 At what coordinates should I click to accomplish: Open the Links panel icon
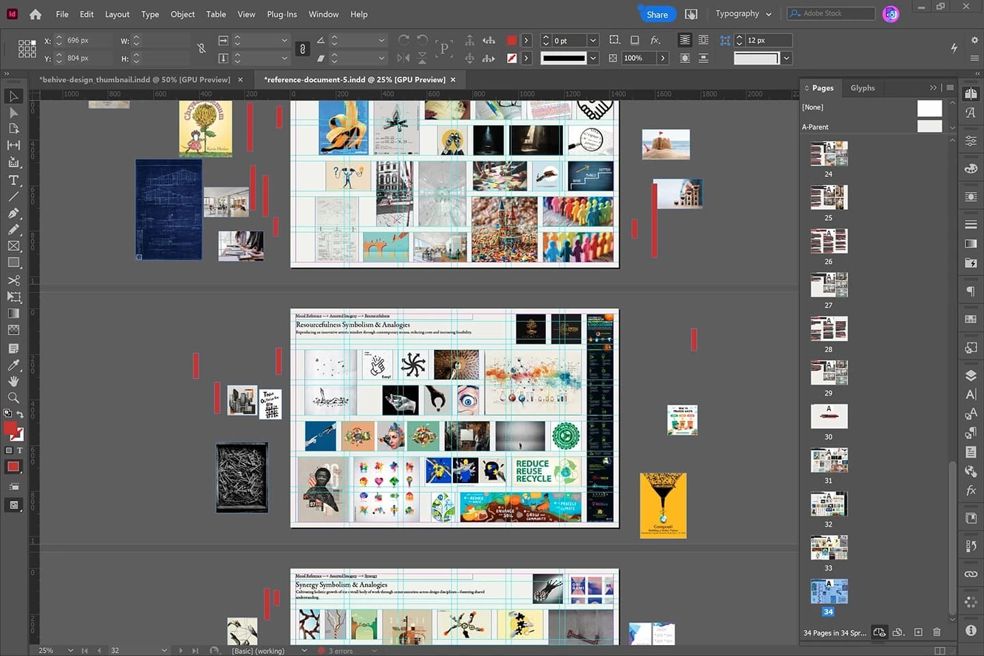[970, 574]
